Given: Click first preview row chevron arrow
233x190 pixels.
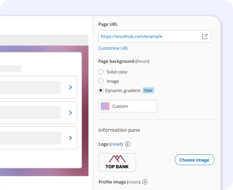Looking at the screenshot, I should (x=71, y=87).
